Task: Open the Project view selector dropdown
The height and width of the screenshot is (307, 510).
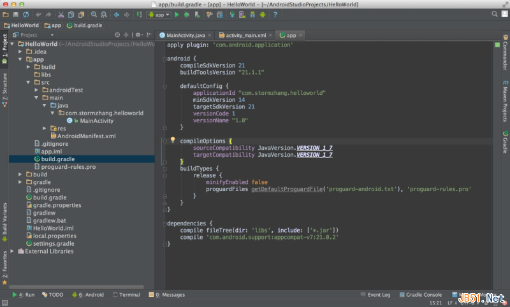Action: pos(33,35)
